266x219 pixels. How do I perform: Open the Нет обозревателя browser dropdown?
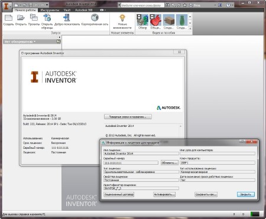[20, 41]
